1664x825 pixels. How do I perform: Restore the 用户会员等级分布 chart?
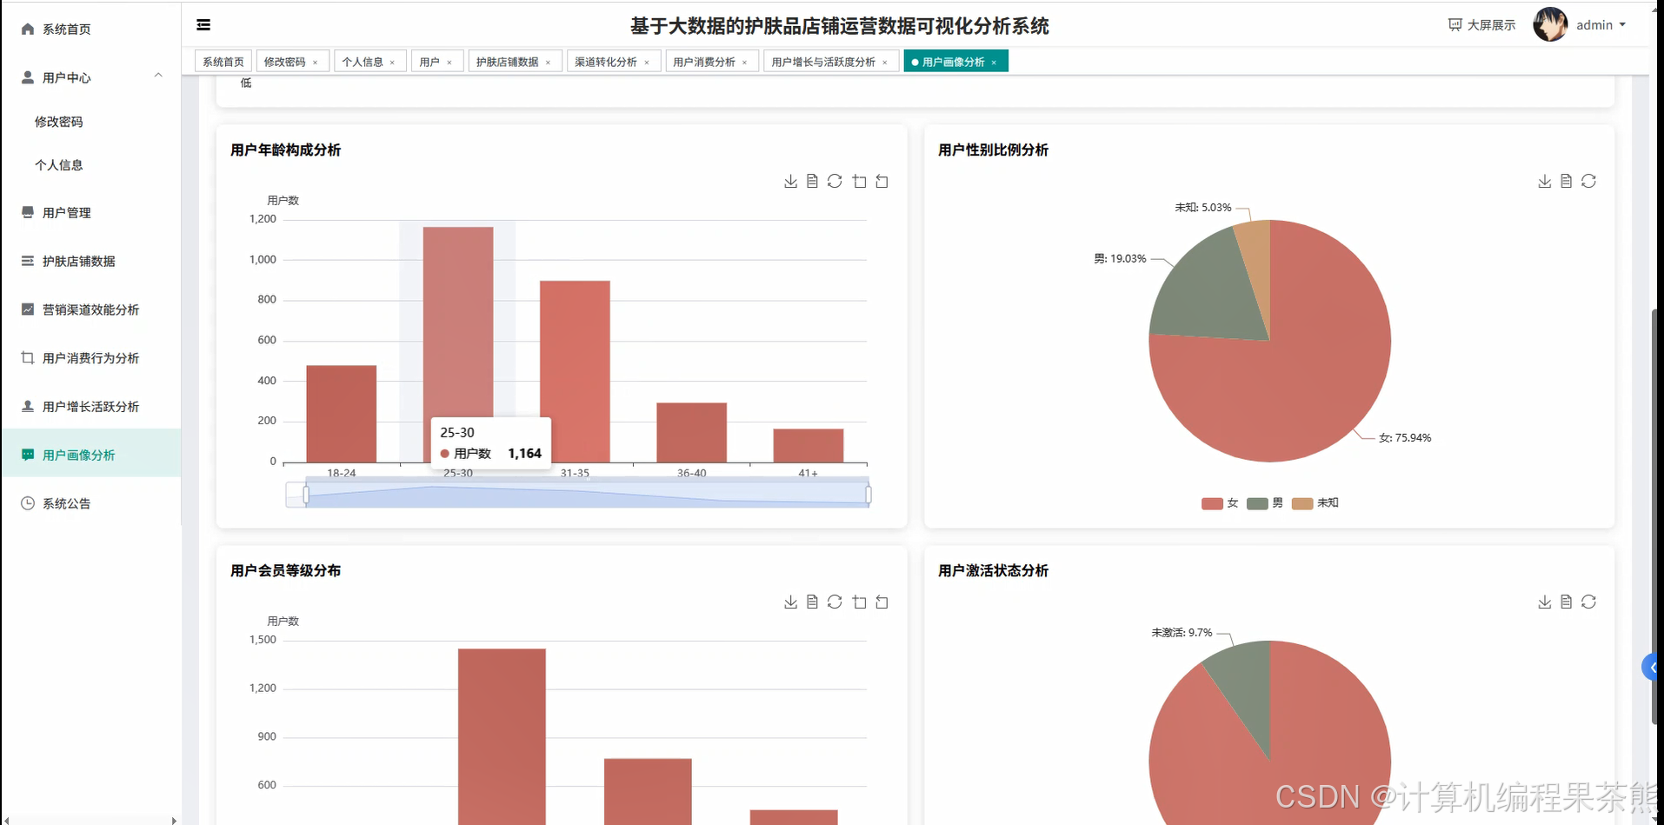[835, 602]
